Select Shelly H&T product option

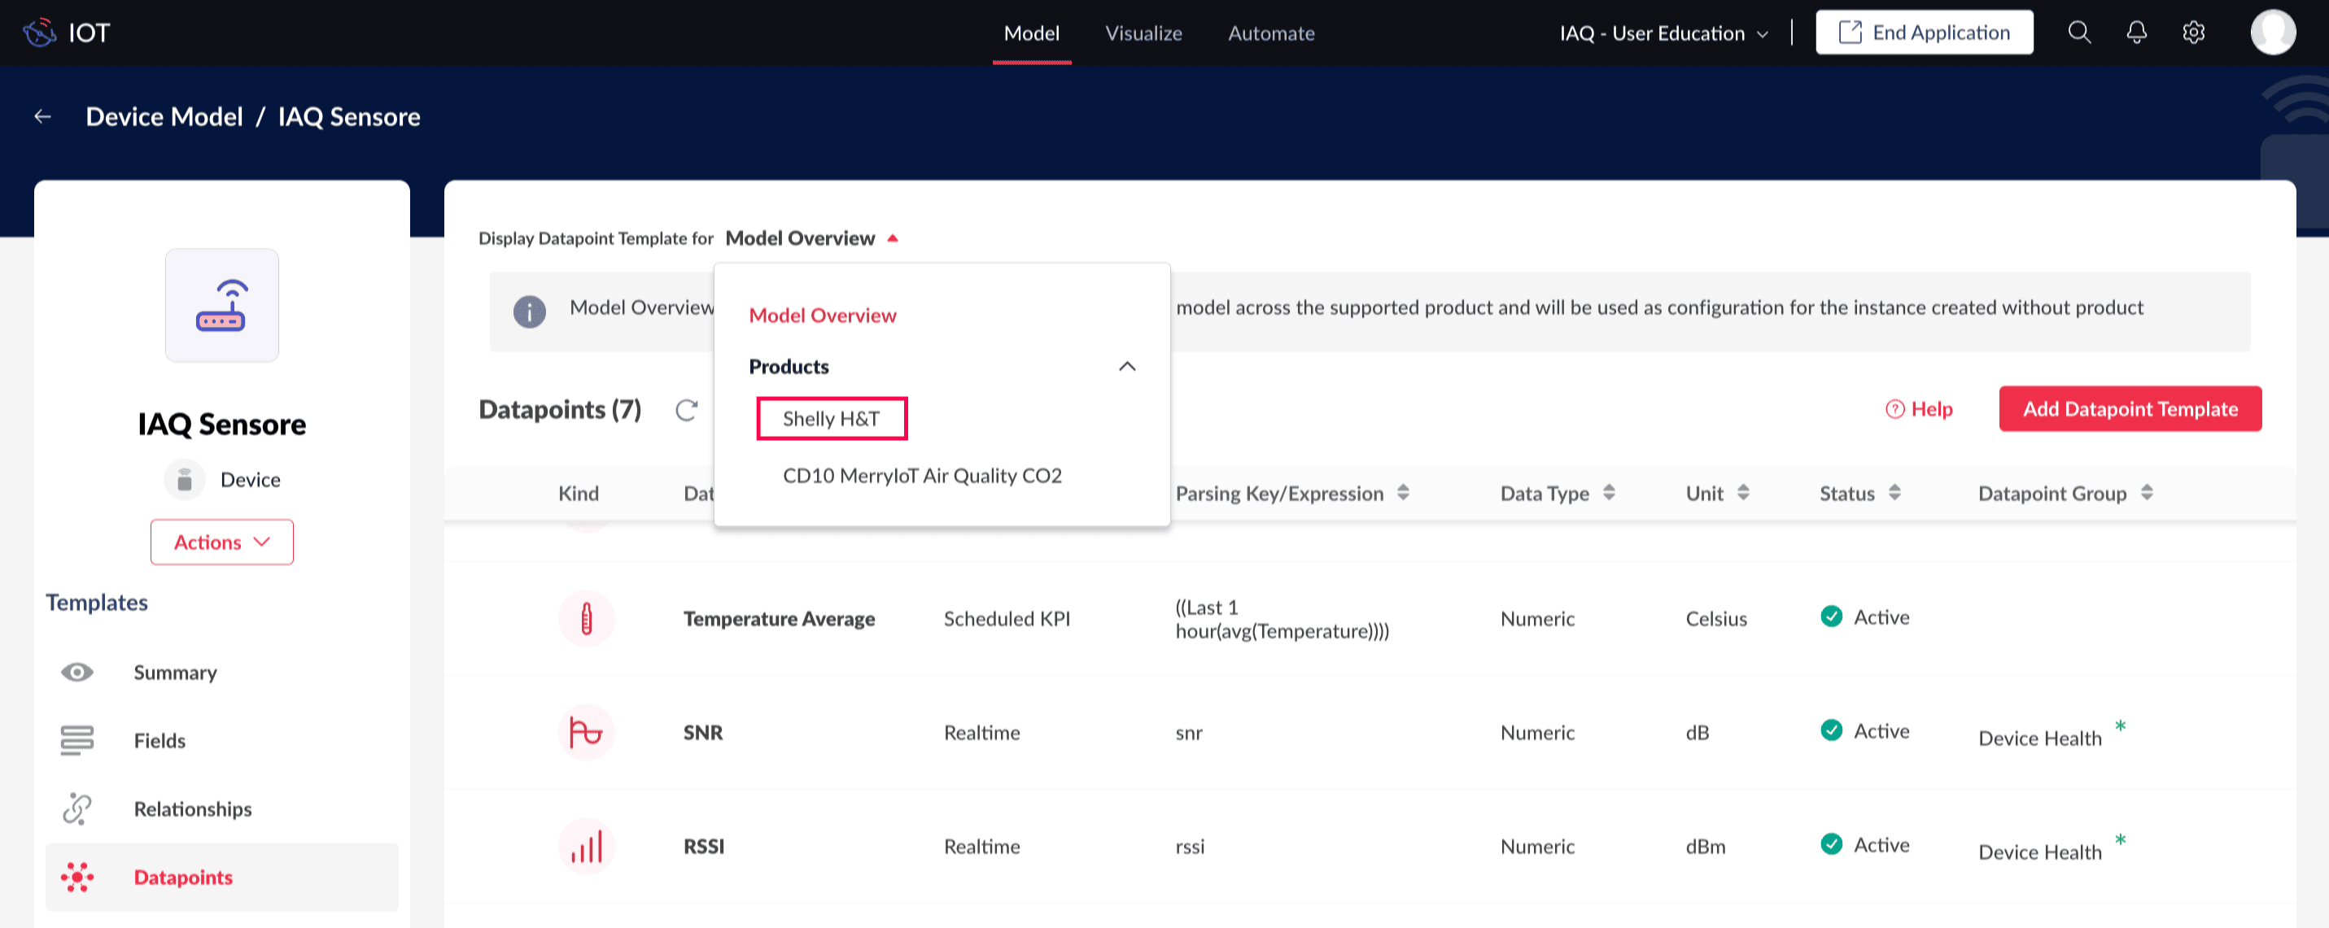(x=831, y=418)
